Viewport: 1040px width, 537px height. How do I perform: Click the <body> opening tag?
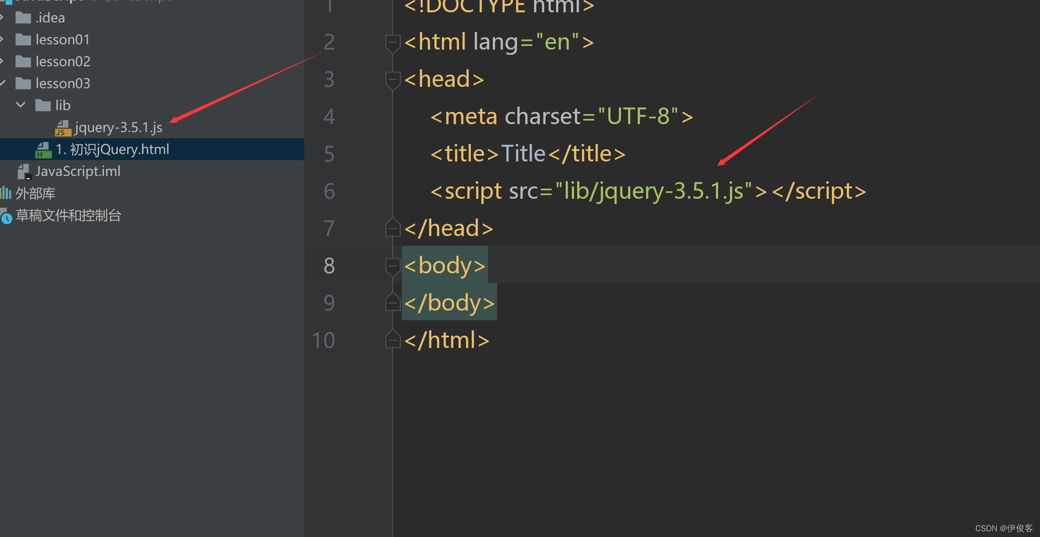445,266
